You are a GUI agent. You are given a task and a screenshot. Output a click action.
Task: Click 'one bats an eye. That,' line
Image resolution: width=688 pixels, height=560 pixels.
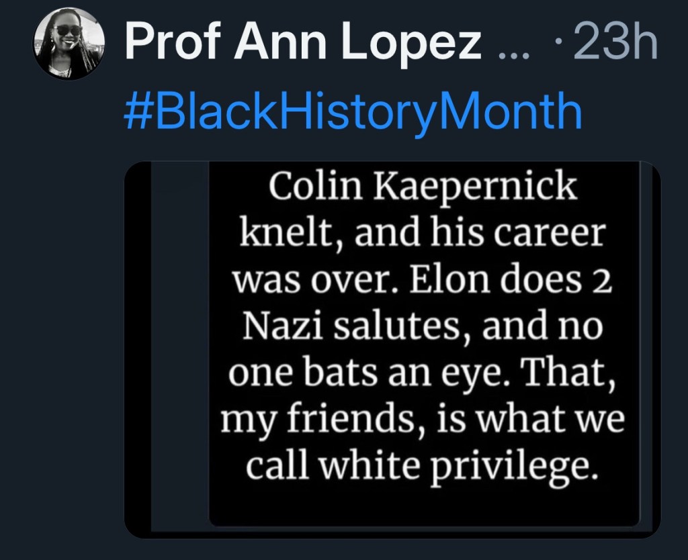pos(423,373)
